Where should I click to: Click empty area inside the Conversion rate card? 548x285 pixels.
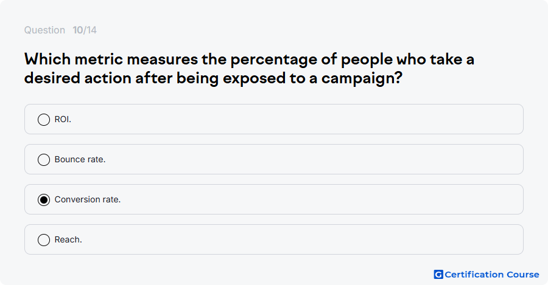297,199
